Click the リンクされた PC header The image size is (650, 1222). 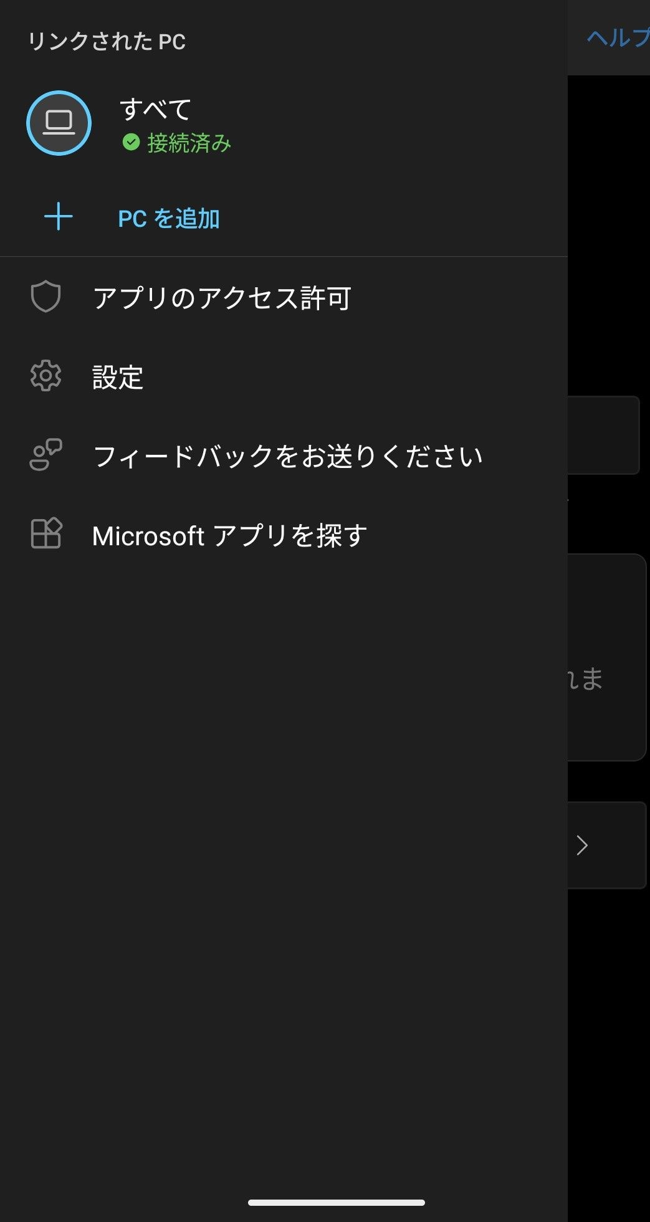107,42
